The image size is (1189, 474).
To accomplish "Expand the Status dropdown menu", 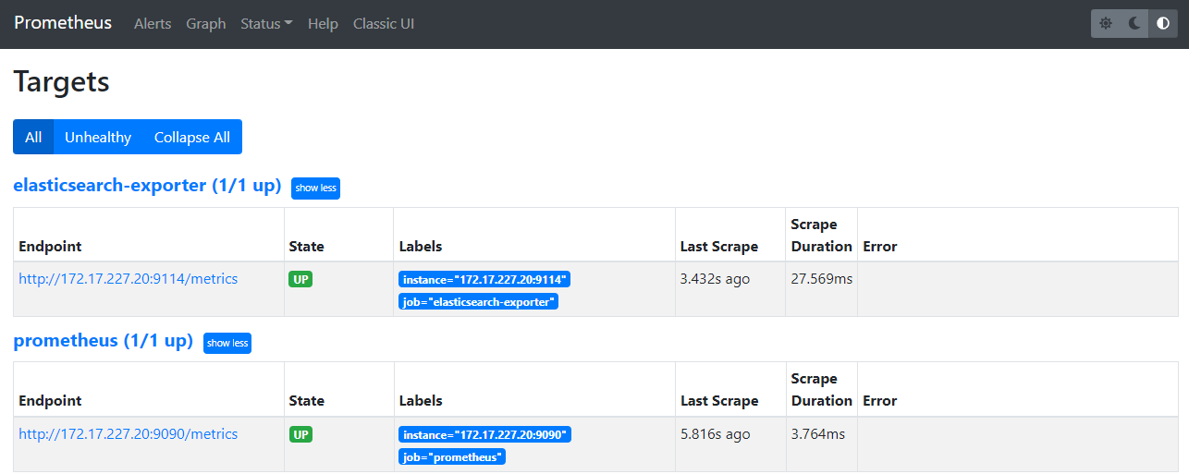I will click(x=266, y=24).
